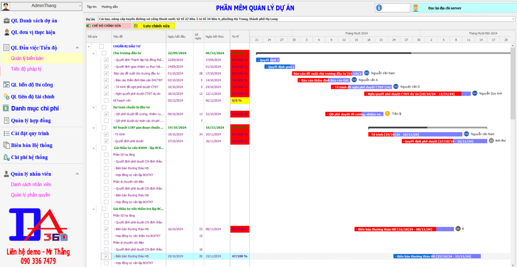Open the Hướng dẫn menu
This screenshot has width=517, height=267.
click(109, 7)
